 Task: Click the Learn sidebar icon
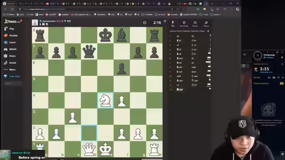tap(6, 42)
